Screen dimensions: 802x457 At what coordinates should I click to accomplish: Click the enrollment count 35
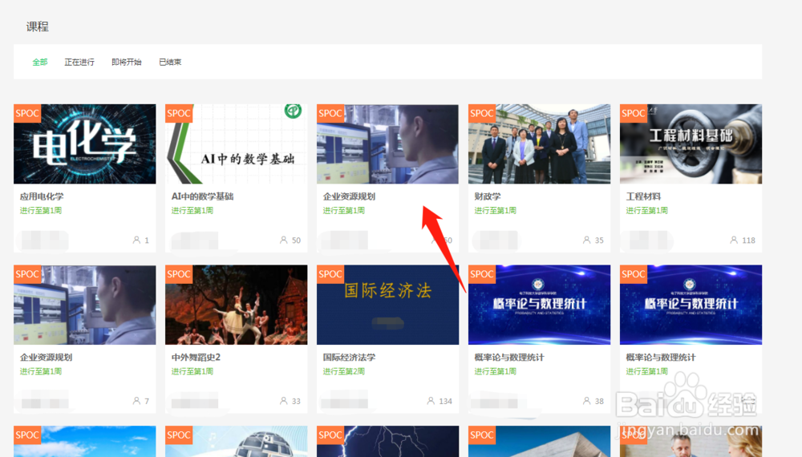[x=599, y=241]
